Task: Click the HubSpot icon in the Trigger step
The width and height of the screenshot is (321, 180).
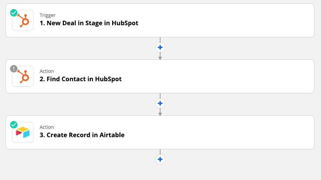Action: click(x=23, y=20)
